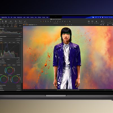Viewport: 113px width, 113px height.
Task: Select the Luma curve channel tab
Action: click(6, 42)
